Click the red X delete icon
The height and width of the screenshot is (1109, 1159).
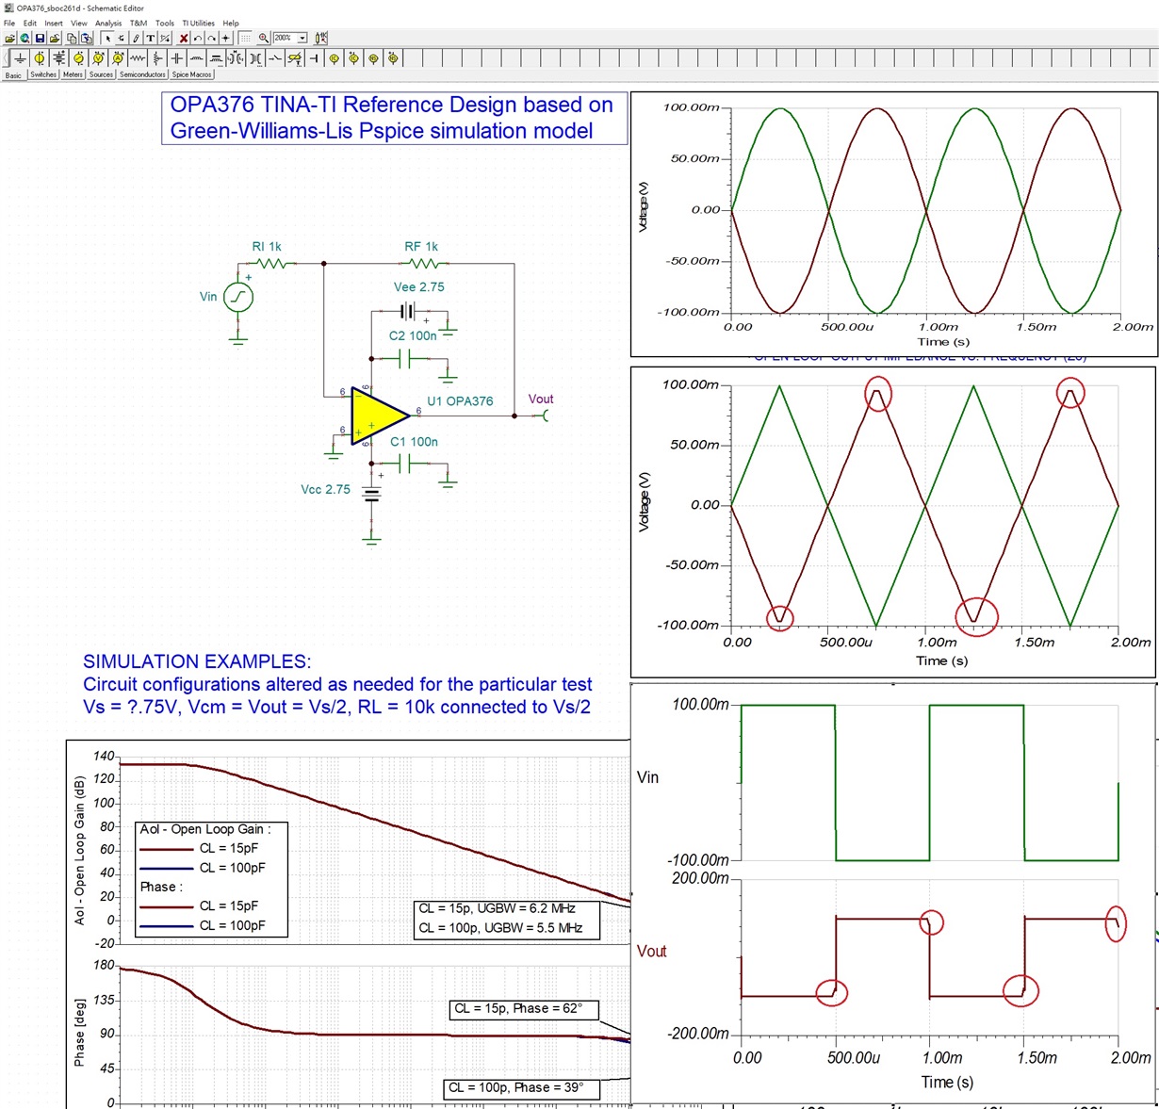click(x=184, y=39)
